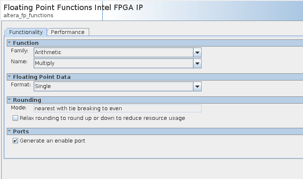Click the Ports section header label
Image resolution: width=303 pixels, height=179 pixels.
point(21,132)
